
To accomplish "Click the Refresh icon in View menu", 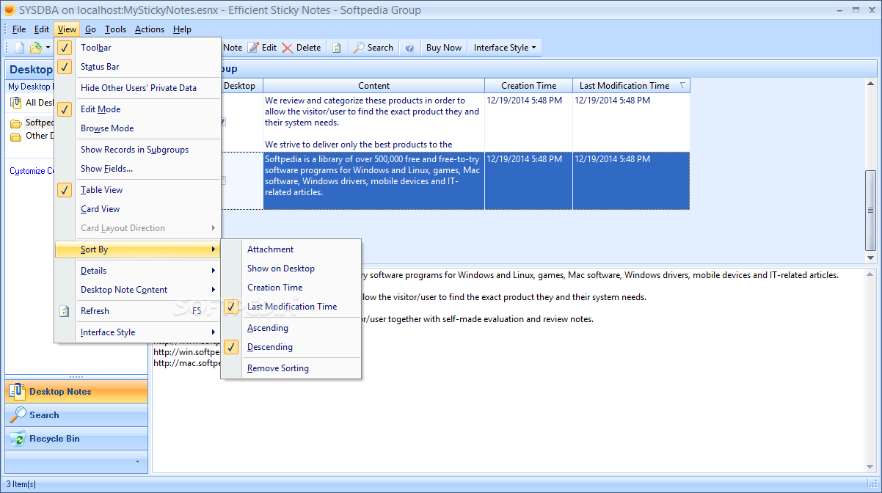I will click(x=65, y=311).
